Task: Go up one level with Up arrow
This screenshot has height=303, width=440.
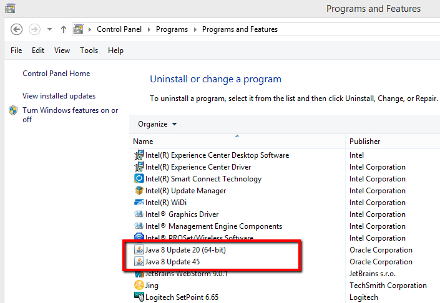Action: [64, 29]
